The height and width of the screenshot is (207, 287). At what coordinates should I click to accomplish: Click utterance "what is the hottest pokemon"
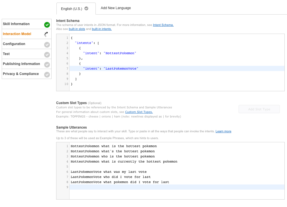point(129,146)
